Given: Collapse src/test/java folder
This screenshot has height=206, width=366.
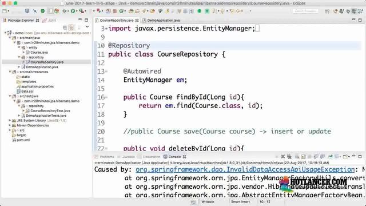Looking at the screenshot, I should [x=10, y=96].
